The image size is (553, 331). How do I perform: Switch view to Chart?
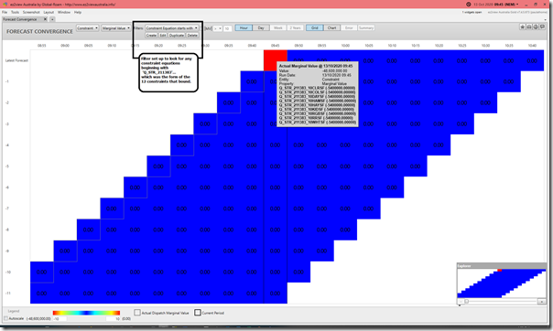click(331, 27)
